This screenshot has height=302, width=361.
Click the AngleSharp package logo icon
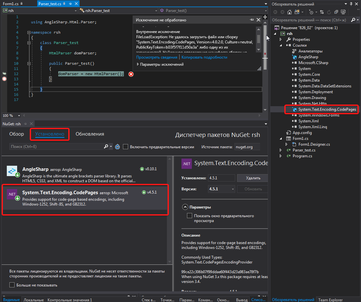[x=12, y=171]
